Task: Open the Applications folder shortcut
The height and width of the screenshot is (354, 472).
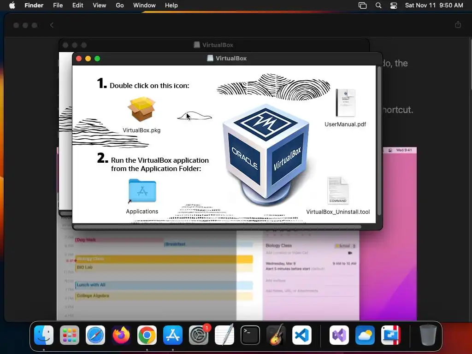Action: pos(142,191)
